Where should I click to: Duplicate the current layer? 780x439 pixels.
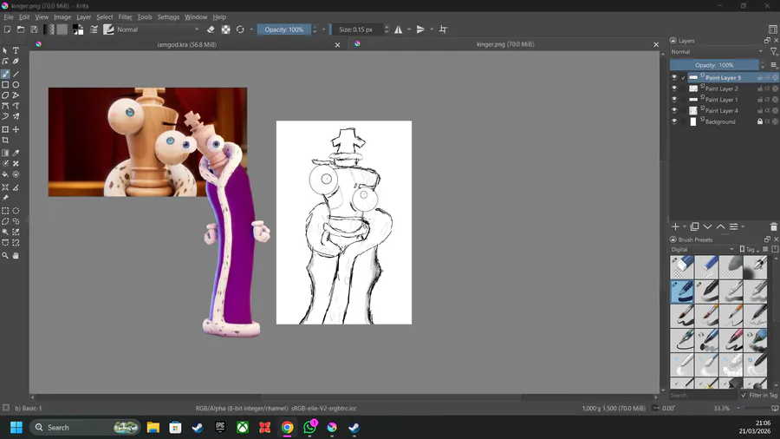pyautogui.click(x=694, y=227)
